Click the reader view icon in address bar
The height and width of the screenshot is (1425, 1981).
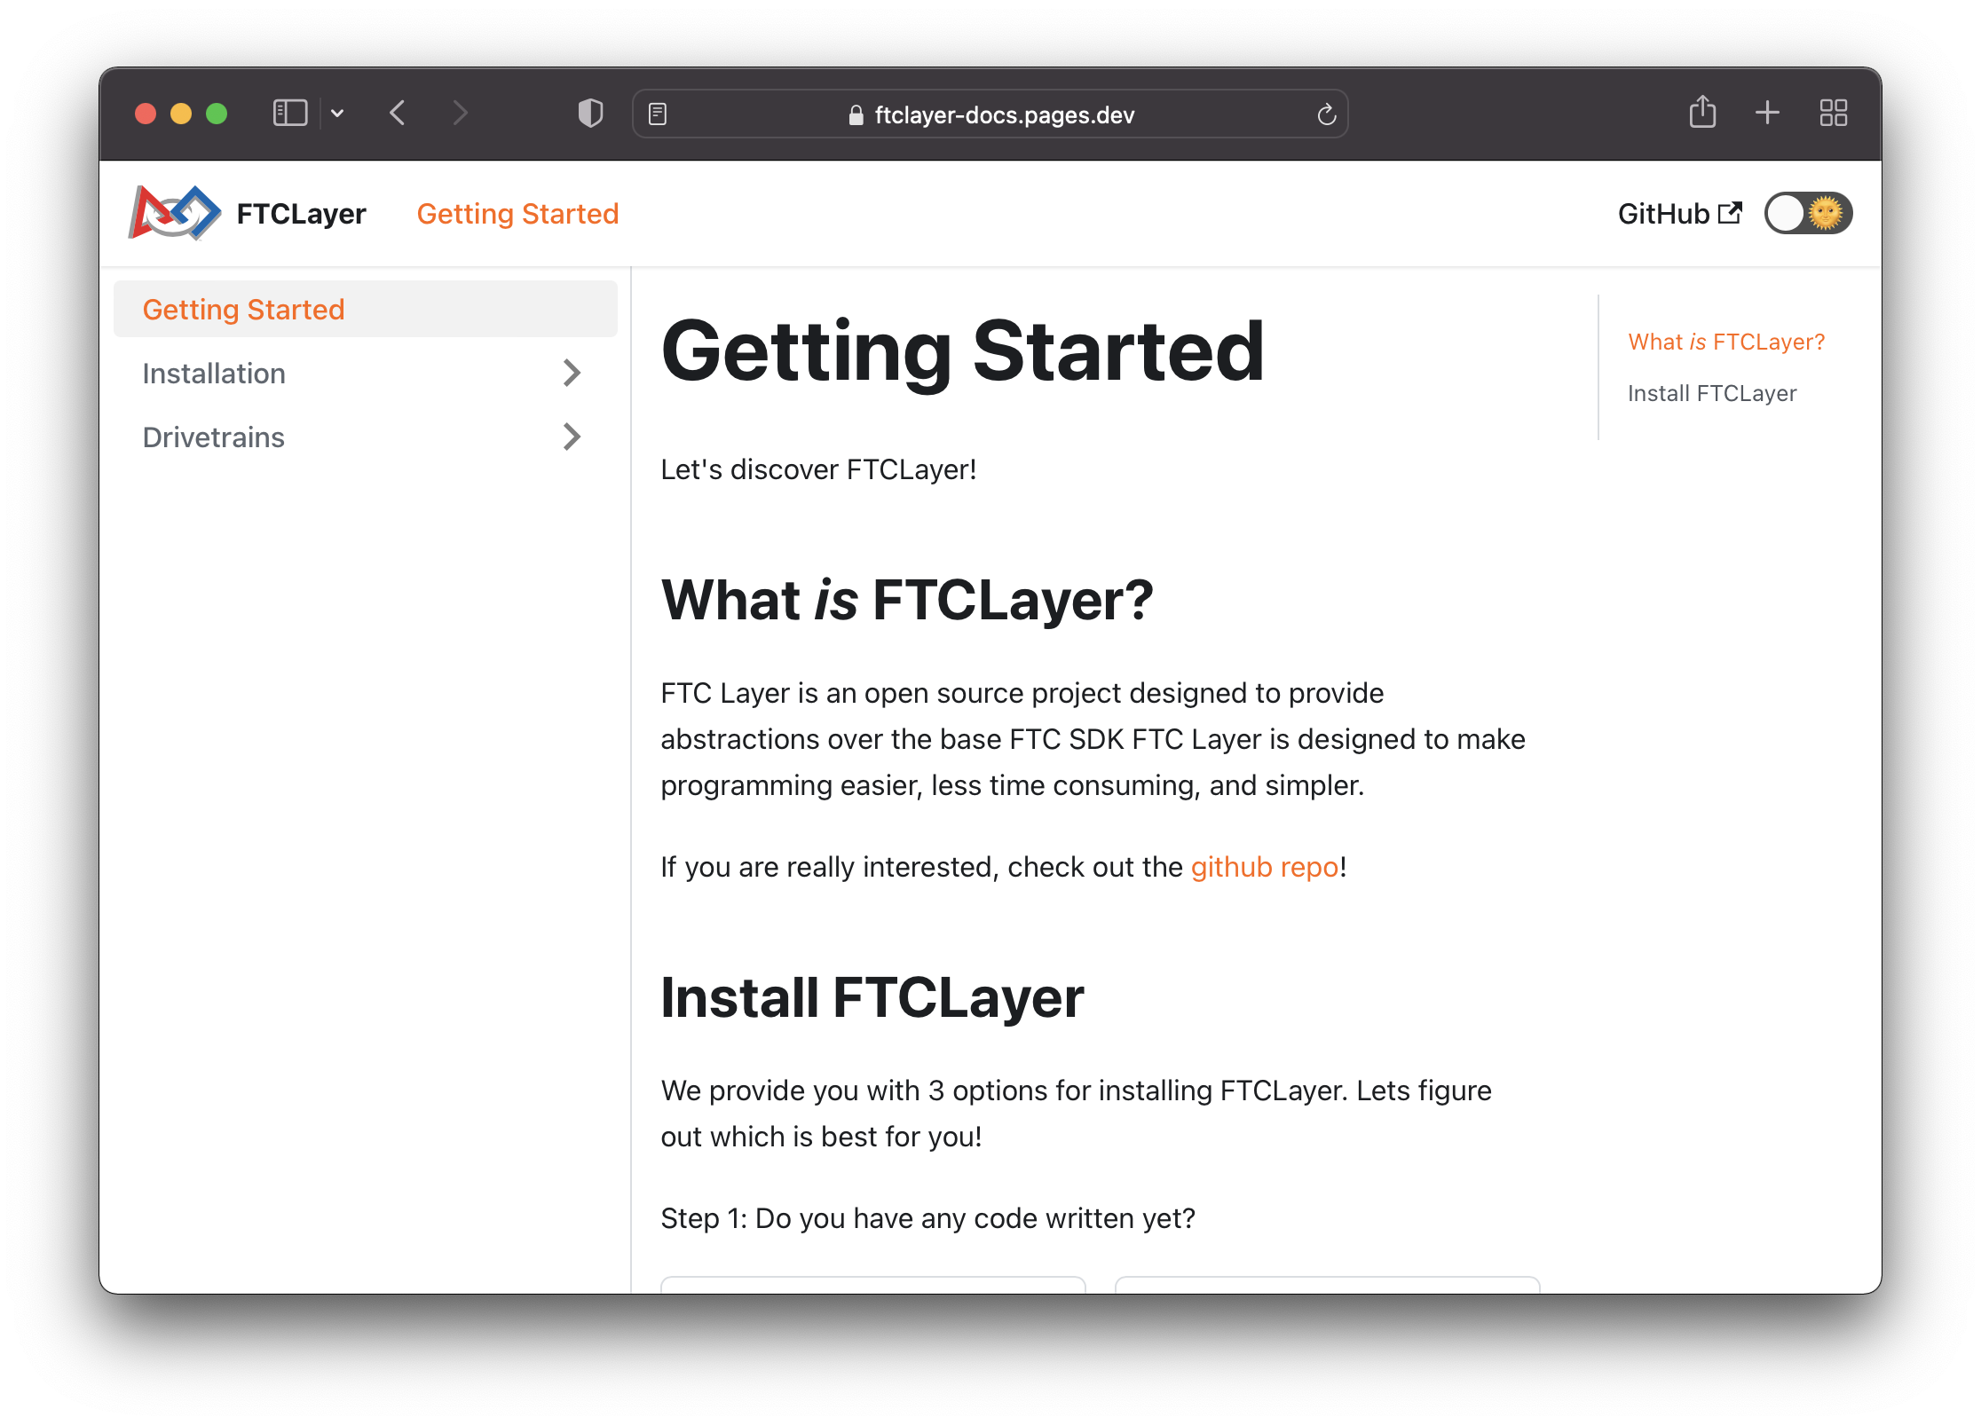click(657, 114)
